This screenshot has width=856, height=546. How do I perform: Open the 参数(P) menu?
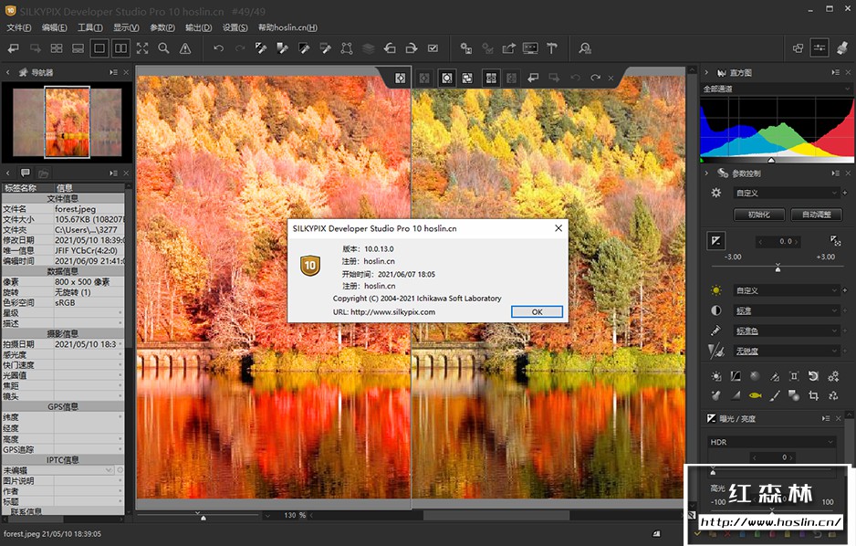(x=162, y=27)
